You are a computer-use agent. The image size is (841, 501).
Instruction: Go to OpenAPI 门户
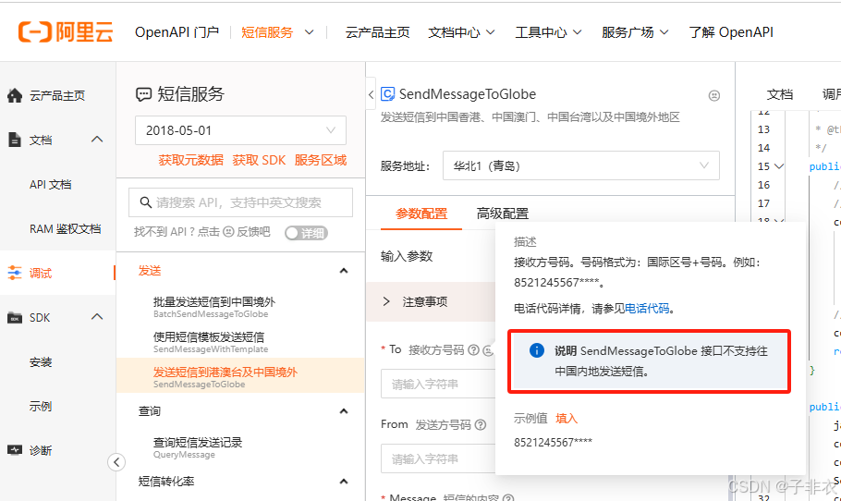(177, 32)
